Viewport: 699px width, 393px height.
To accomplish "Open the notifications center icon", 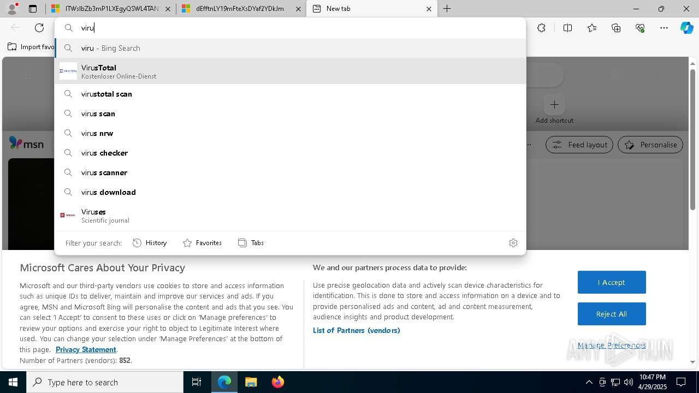I will coord(681,382).
